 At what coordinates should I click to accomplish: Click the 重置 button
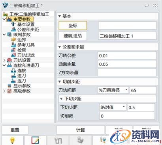(x=15, y=130)
